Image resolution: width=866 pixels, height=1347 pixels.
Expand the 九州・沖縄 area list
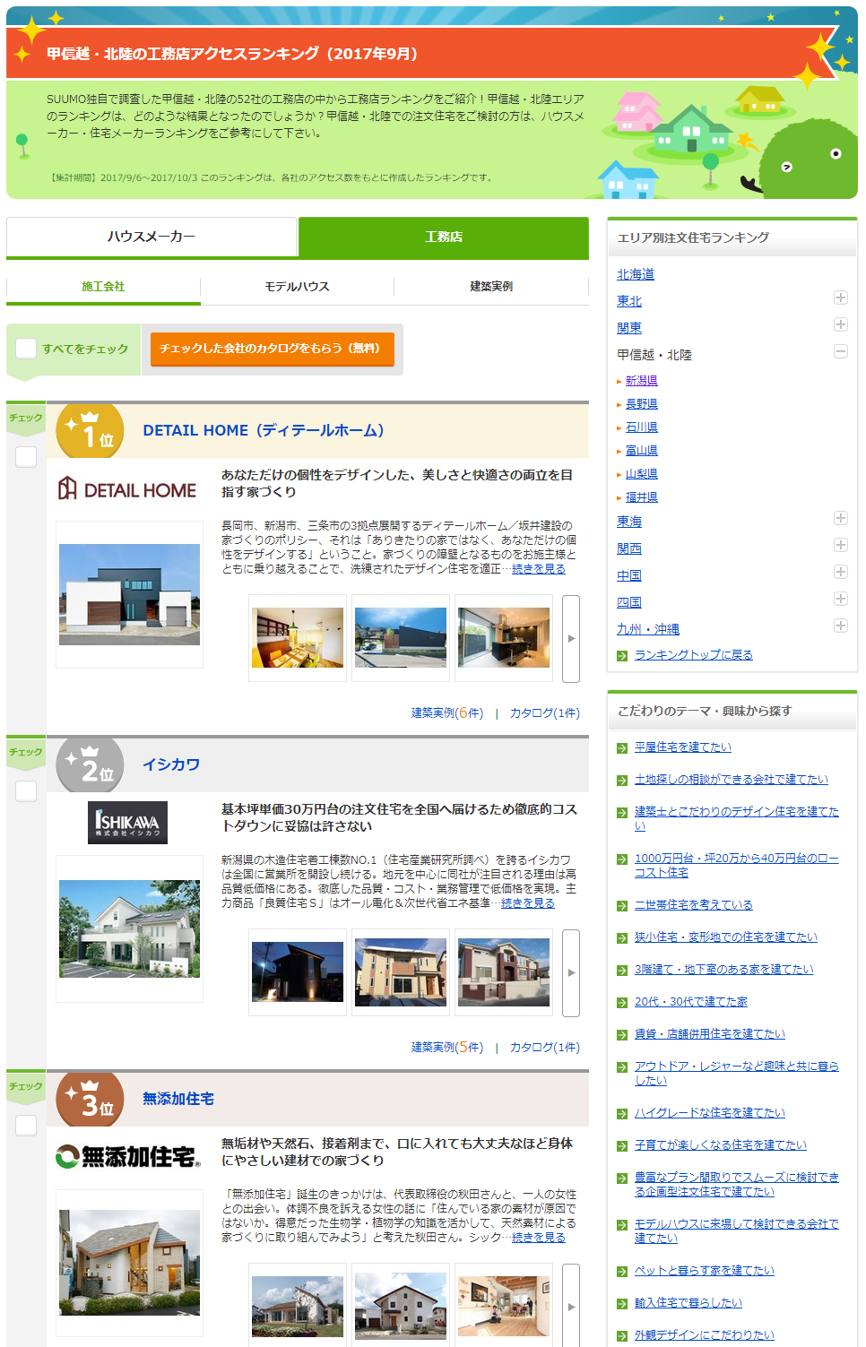click(x=840, y=626)
